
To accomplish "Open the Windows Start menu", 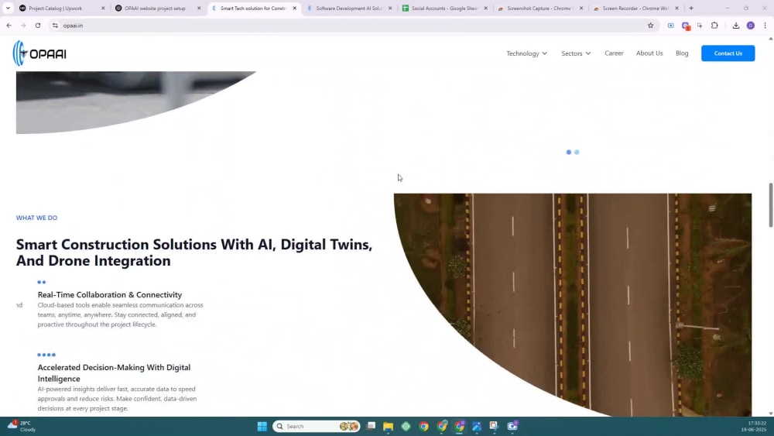I will (x=262, y=426).
